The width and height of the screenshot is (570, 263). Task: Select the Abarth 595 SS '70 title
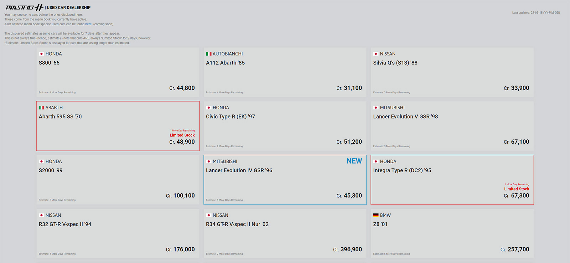coord(60,117)
